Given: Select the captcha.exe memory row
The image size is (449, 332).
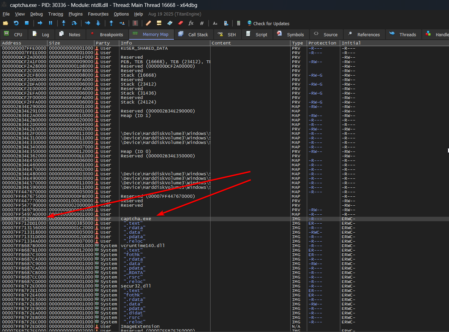Looking at the screenshot, I should 136,219.
